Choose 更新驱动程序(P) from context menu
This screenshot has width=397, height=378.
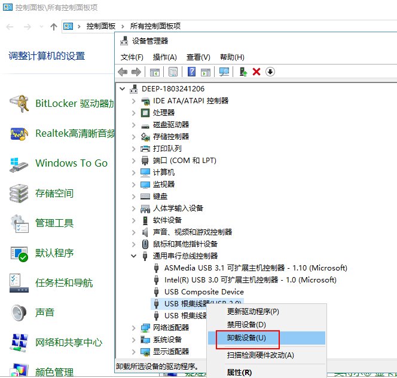pos(267,312)
